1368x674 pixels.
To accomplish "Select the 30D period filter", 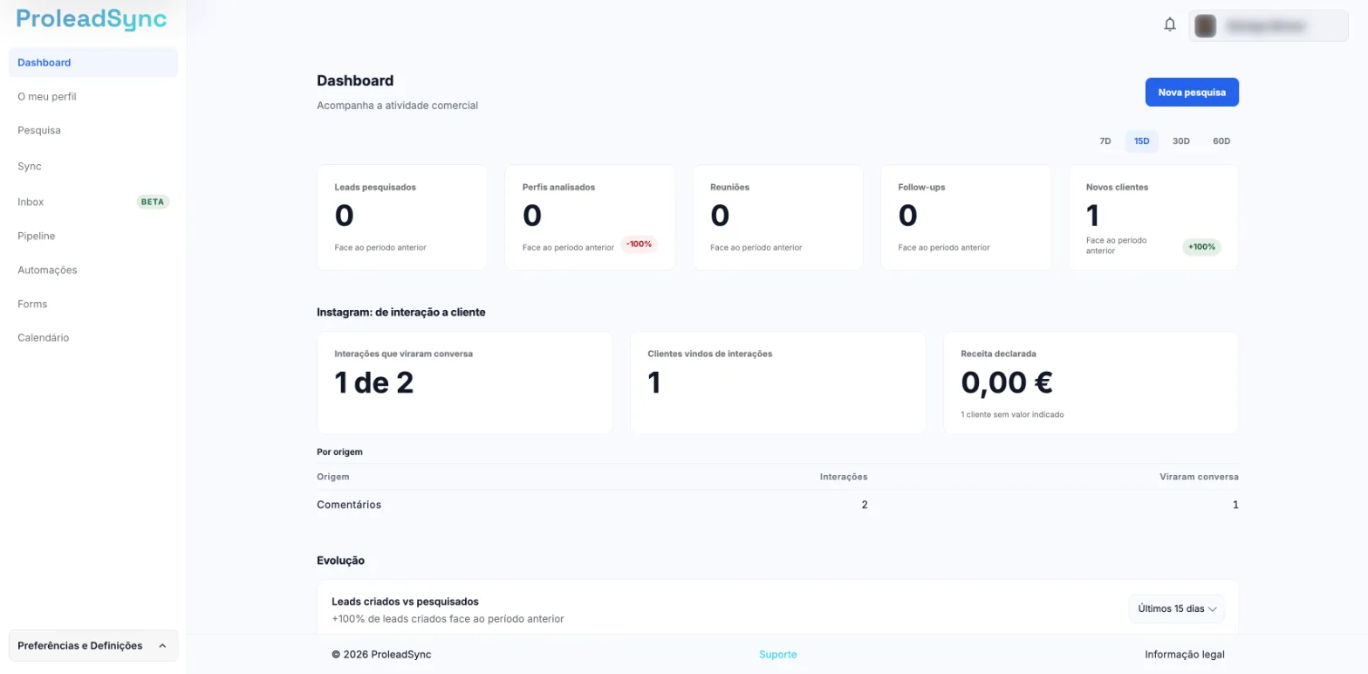I will pyautogui.click(x=1181, y=141).
